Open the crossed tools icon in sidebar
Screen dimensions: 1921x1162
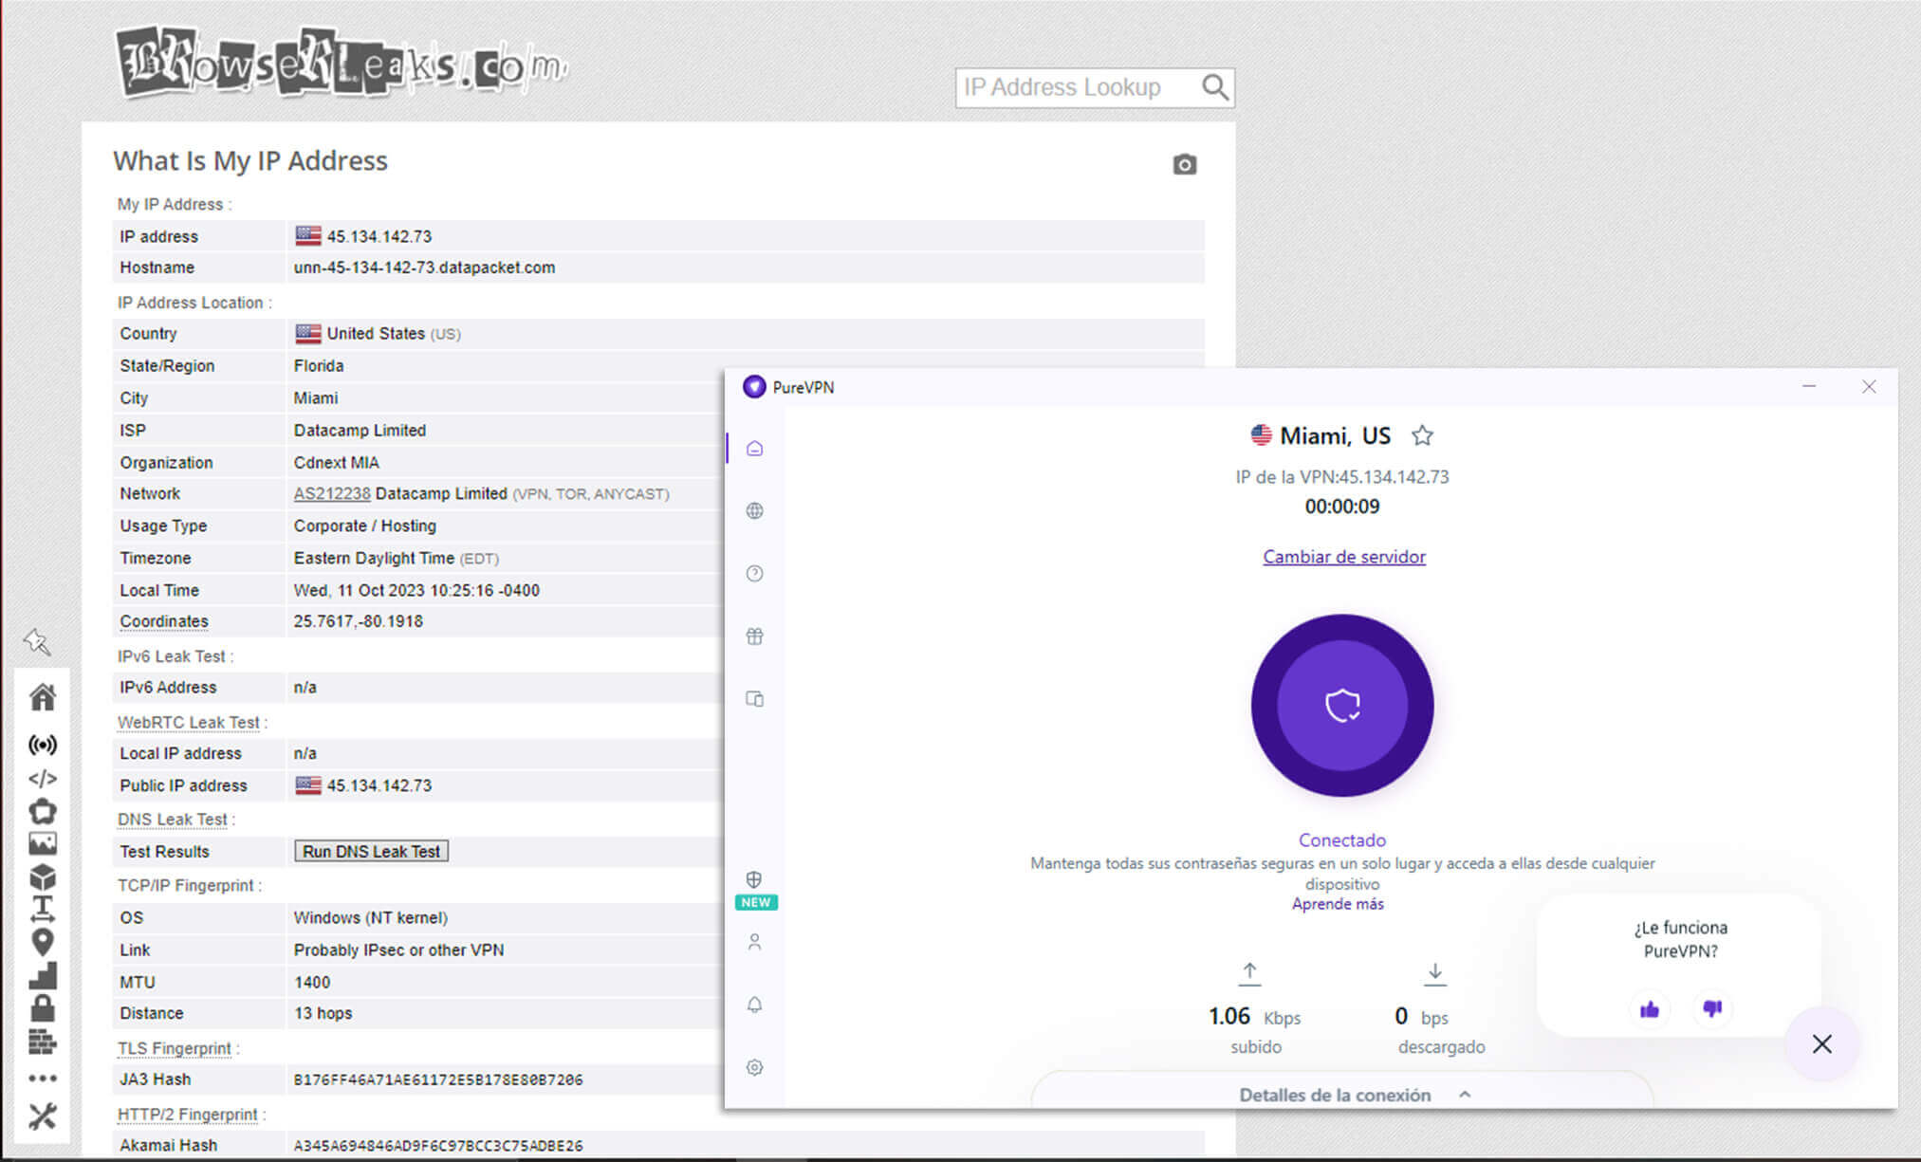click(43, 1116)
